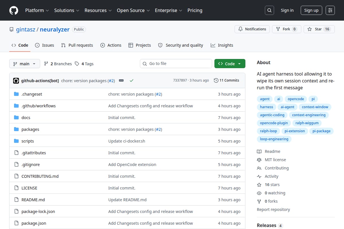Click the MIT license scale icon
The width and height of the screenshot is (344, 229).
pyautogui.click(x=259, y=160)
